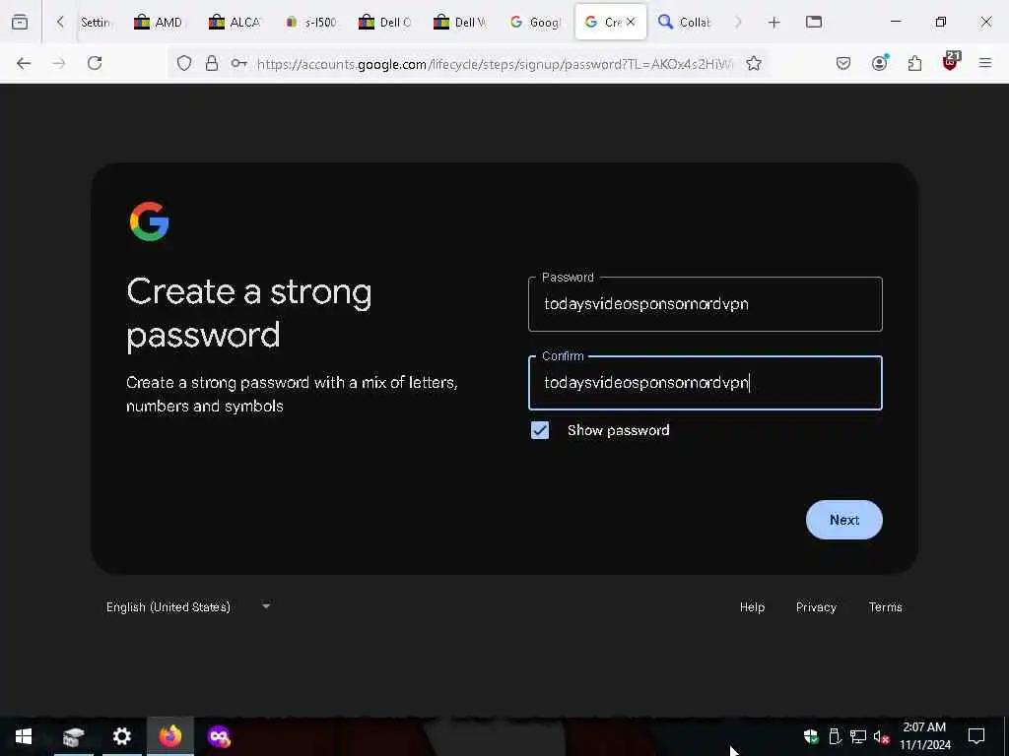Open Windows Security tray icon
Image resolution: width=1009 pixels, height=756 pixels.
[x=811, y=736]
